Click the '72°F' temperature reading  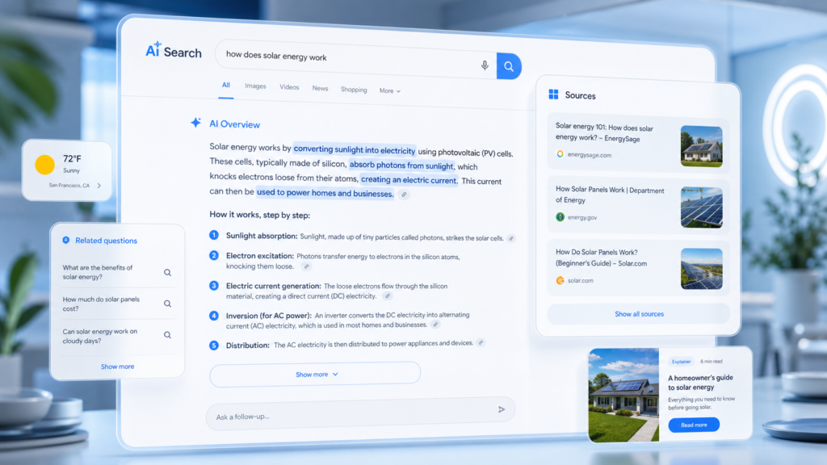[72, 159]
